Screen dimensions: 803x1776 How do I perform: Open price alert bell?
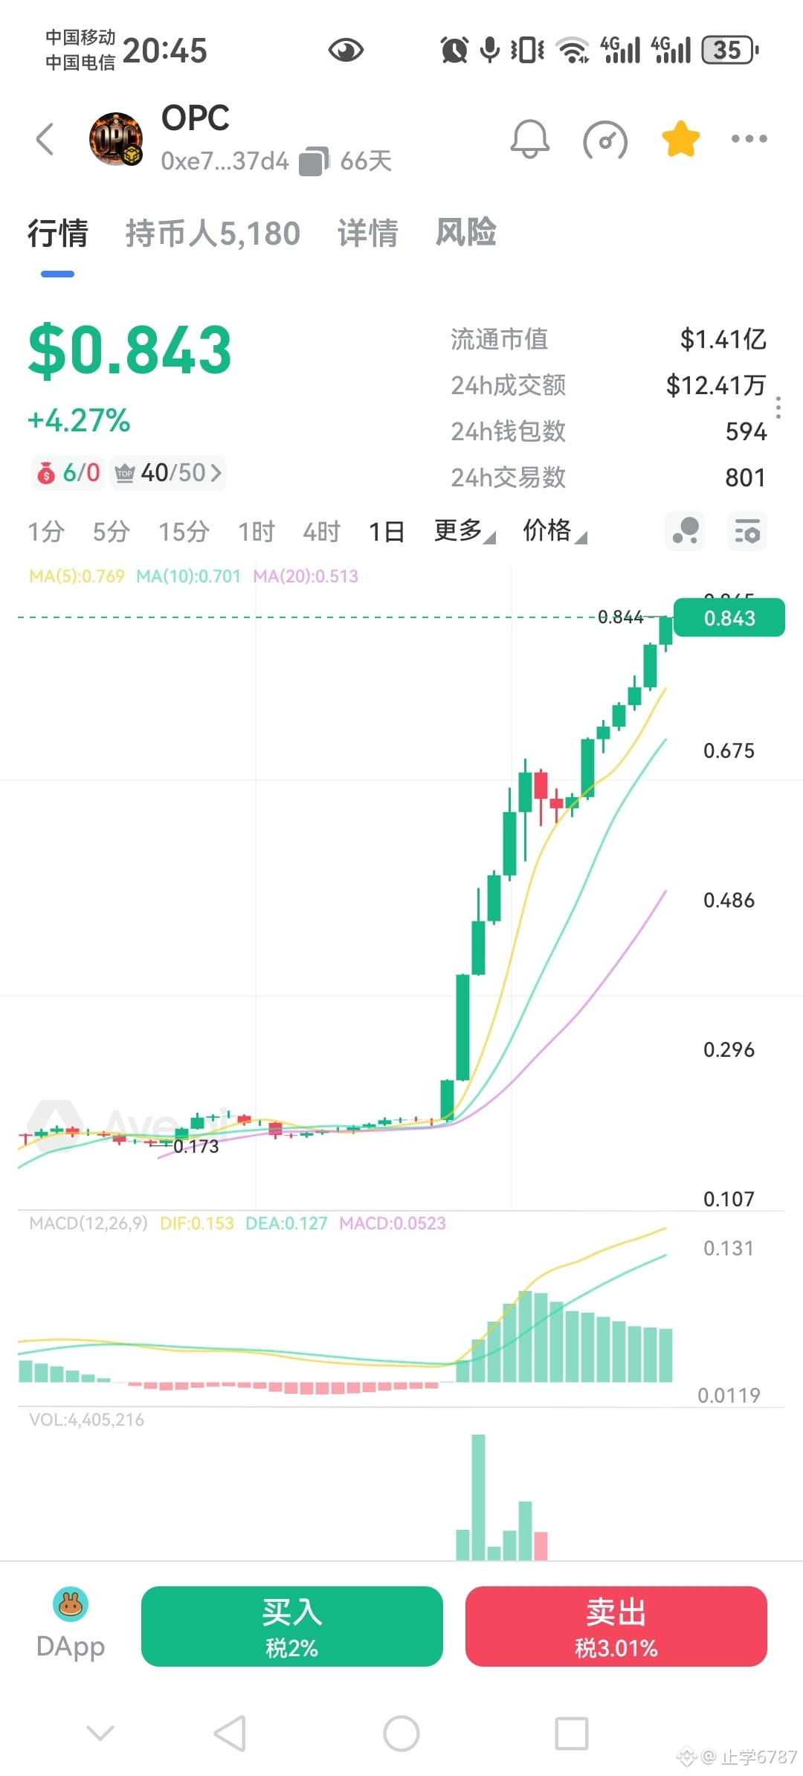[x=529, y=139]
